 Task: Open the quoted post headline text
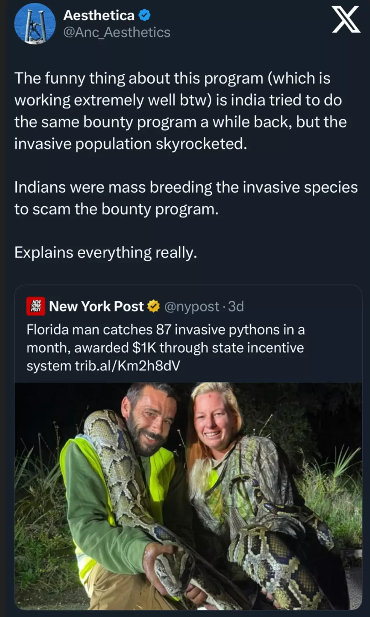click(x=166, y=348)
